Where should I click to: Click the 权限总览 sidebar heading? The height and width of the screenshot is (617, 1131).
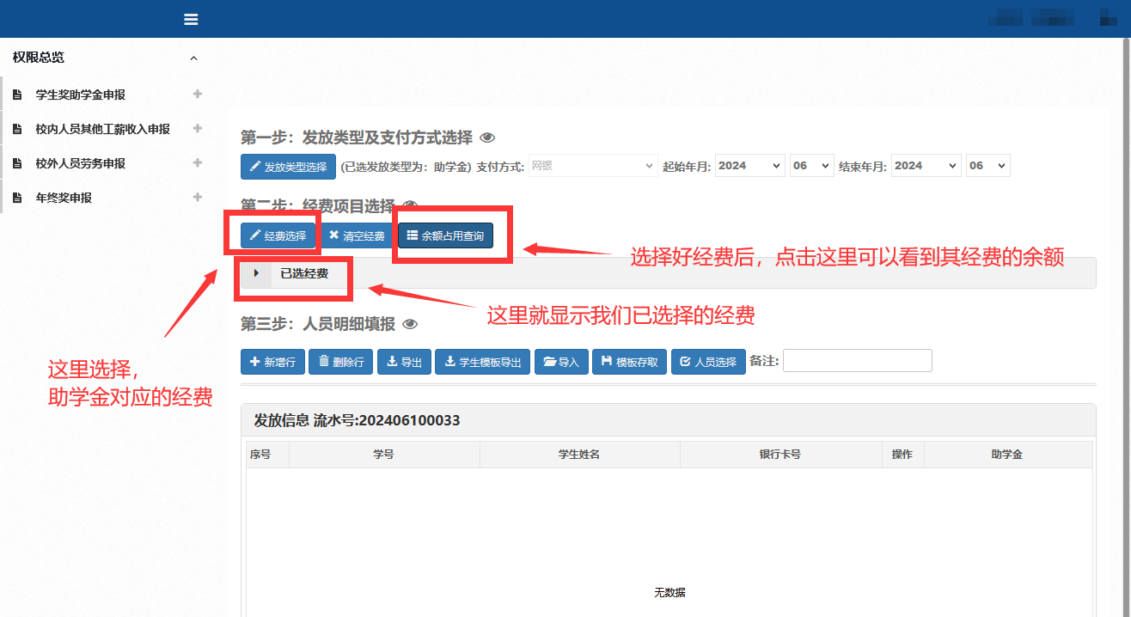click(x=39, y=58)
